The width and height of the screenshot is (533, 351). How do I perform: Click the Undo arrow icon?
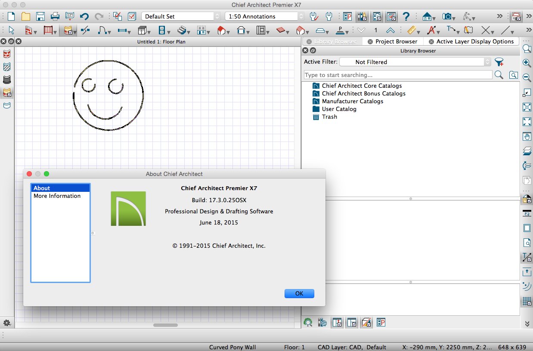tap(84, 16)
